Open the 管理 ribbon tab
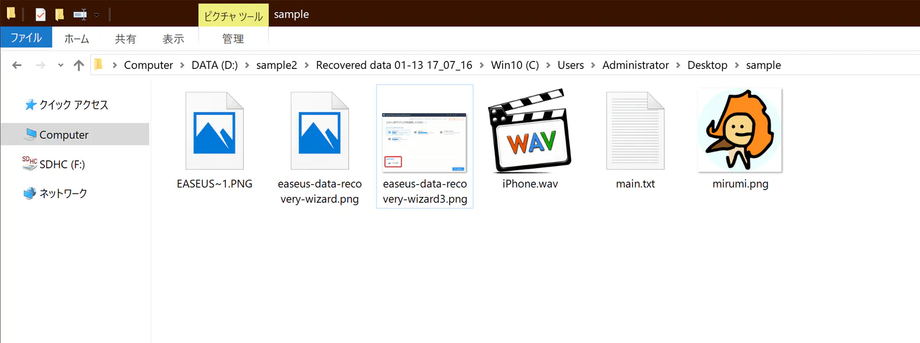 pos(233,38)
